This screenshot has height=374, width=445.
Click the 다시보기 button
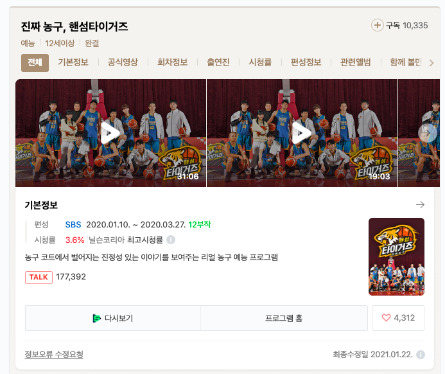[x=113, y=318]
